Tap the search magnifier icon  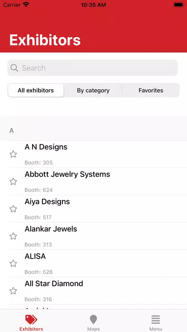coord(14,68)
